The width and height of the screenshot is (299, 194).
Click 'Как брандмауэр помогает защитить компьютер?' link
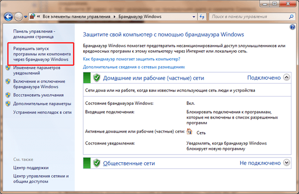click(132, 59)
